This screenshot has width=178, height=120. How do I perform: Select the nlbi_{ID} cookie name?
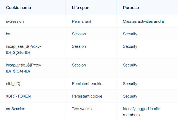pyautogui.click(x=13, y=84)
